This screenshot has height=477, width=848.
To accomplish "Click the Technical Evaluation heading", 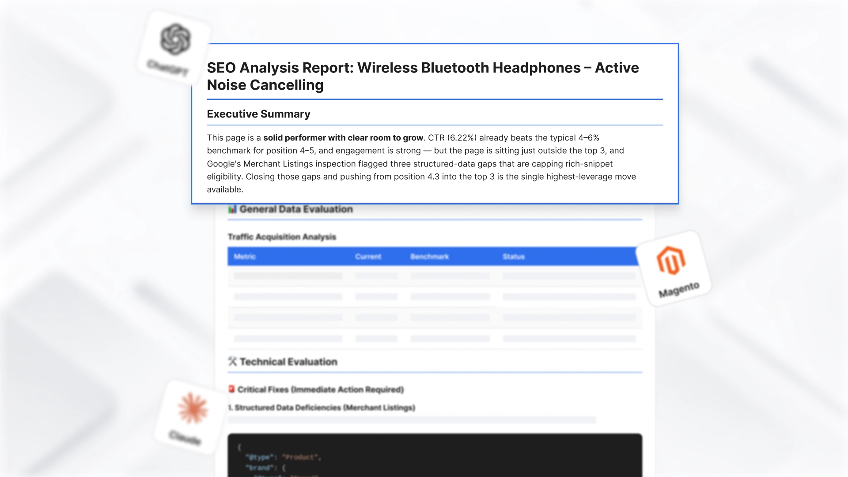I will (x=288, y=362).
